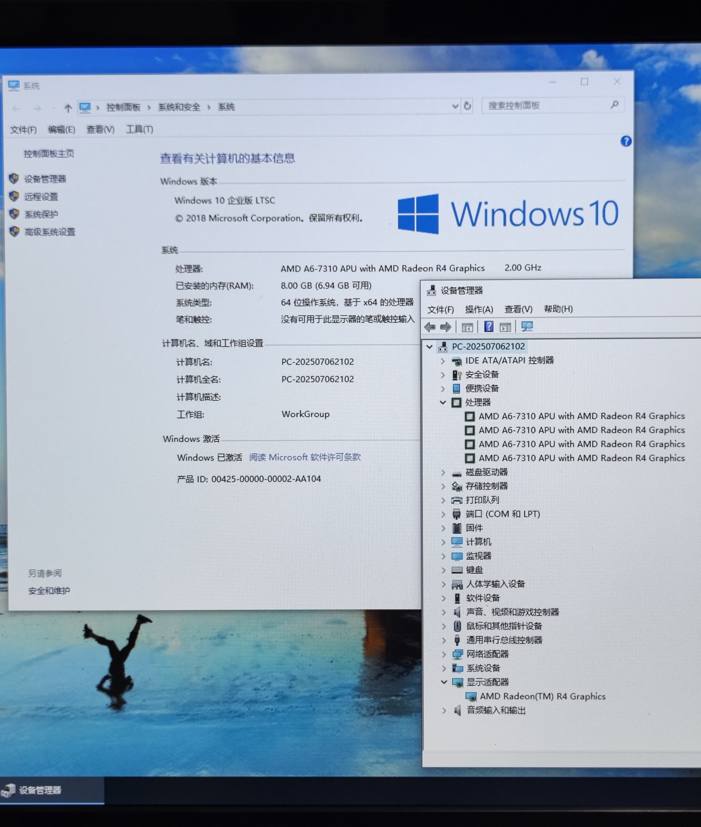
Task: Collapse the PC-202507062102 root node
Action: 429,347
